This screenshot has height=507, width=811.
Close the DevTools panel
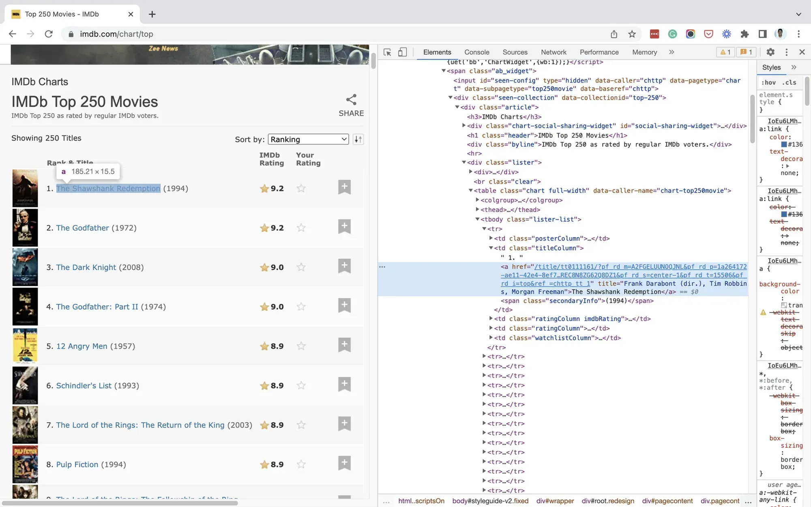pyautogui.click(x=802, y=52)
